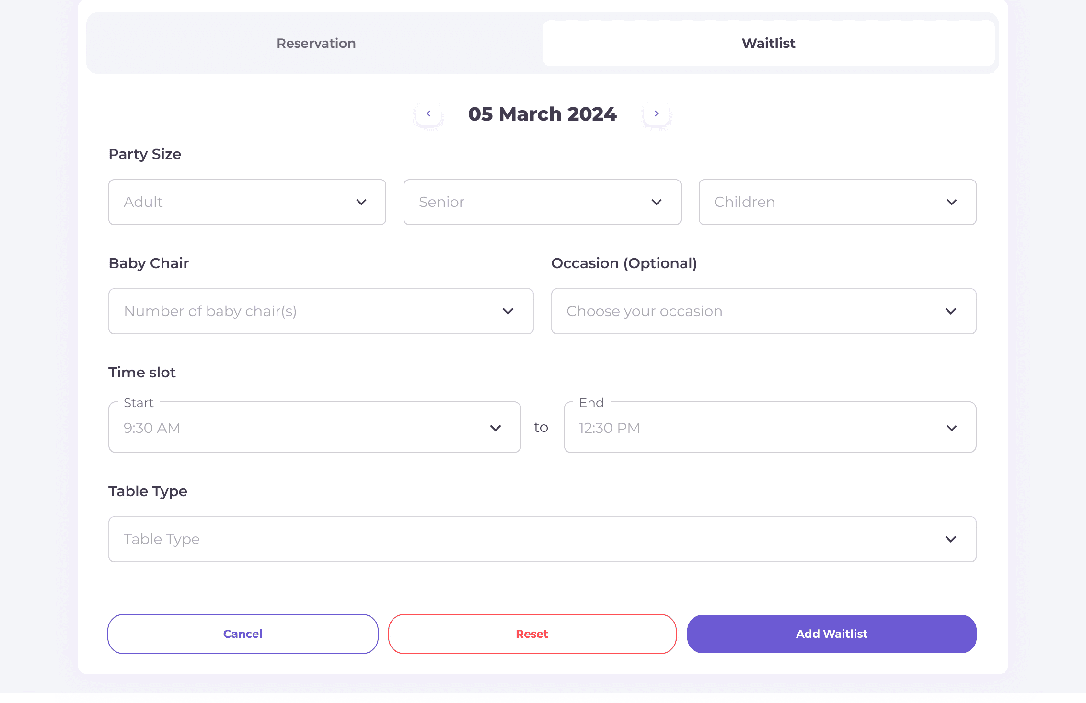
Task: Open the Adult party size dropdown
Action: point(240,202)
